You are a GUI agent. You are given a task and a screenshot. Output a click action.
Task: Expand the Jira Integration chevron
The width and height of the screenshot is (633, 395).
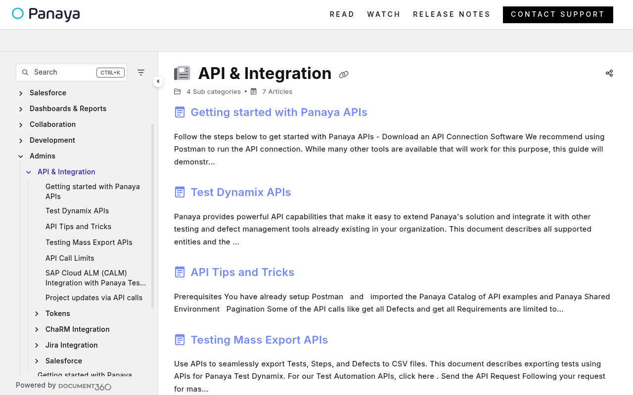(37, 346)
